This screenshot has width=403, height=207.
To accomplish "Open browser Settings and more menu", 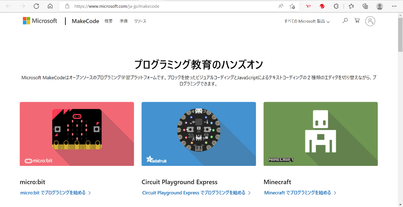I will pyautogui.click(x=394, y=6).
